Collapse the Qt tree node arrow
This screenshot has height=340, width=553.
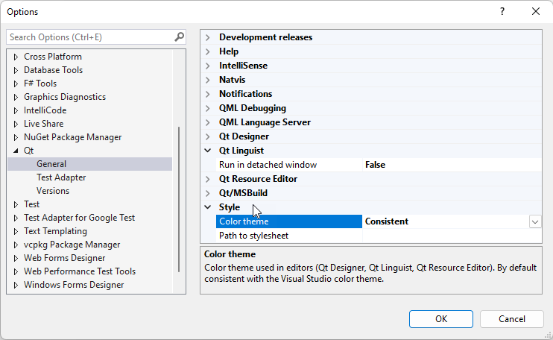tap(16, 151)
